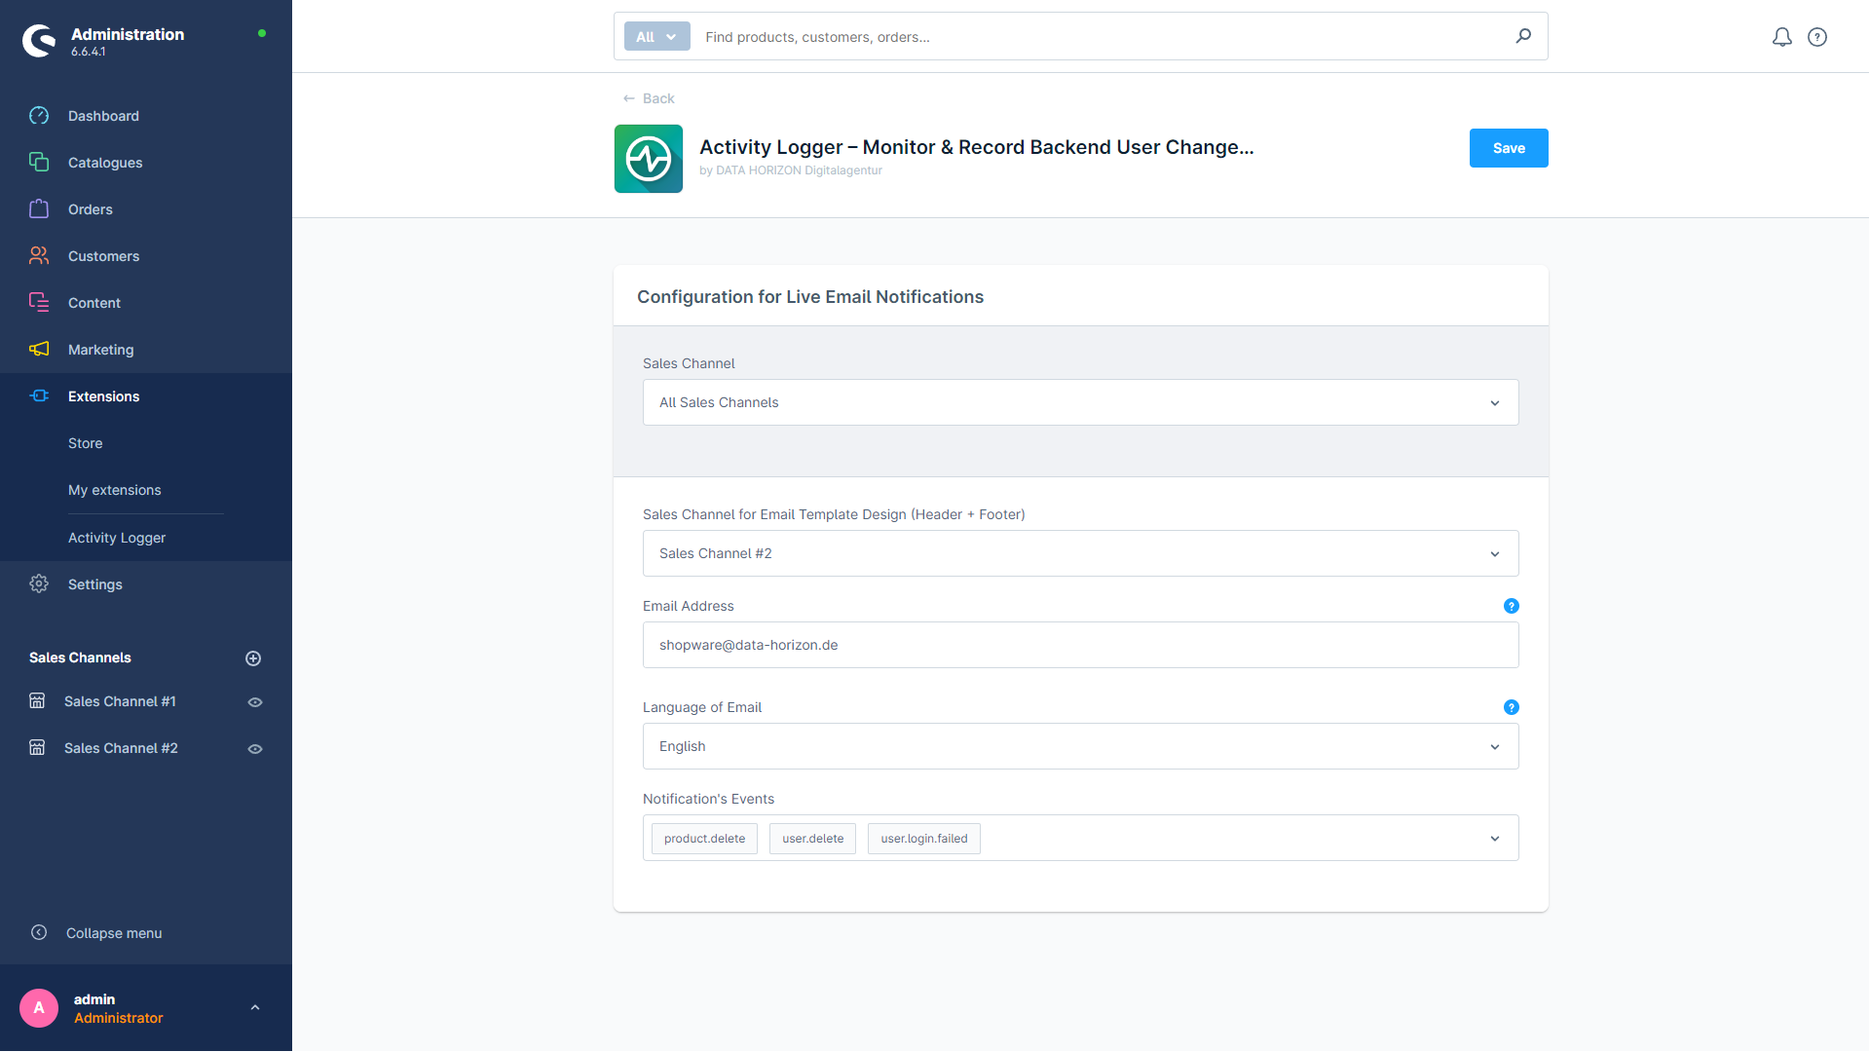This screenshot has height=1052, width=1870.
Task: Click the Dashboard sidebar icon
Action: 39,116
